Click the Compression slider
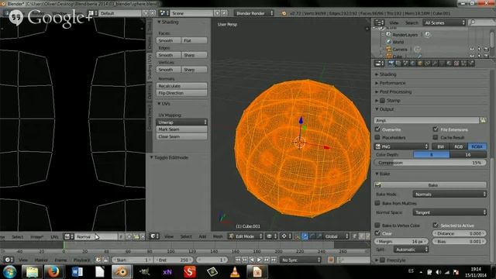Screen dimensions: 496x279 coord(431,163)
